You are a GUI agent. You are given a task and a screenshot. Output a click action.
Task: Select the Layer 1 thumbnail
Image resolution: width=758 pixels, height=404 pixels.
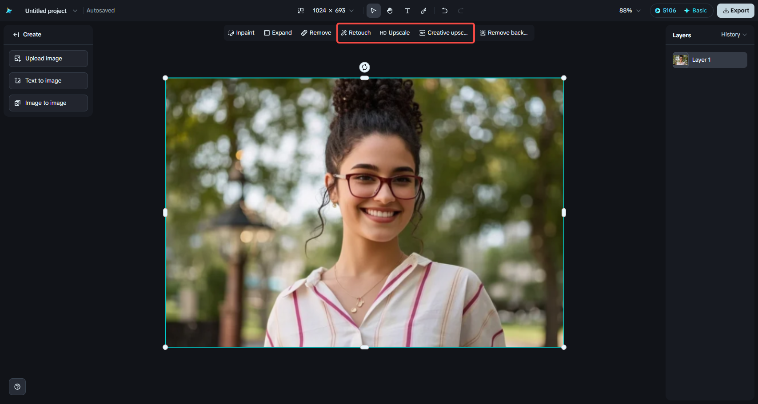pyautogui.click(x=680, y=59)
